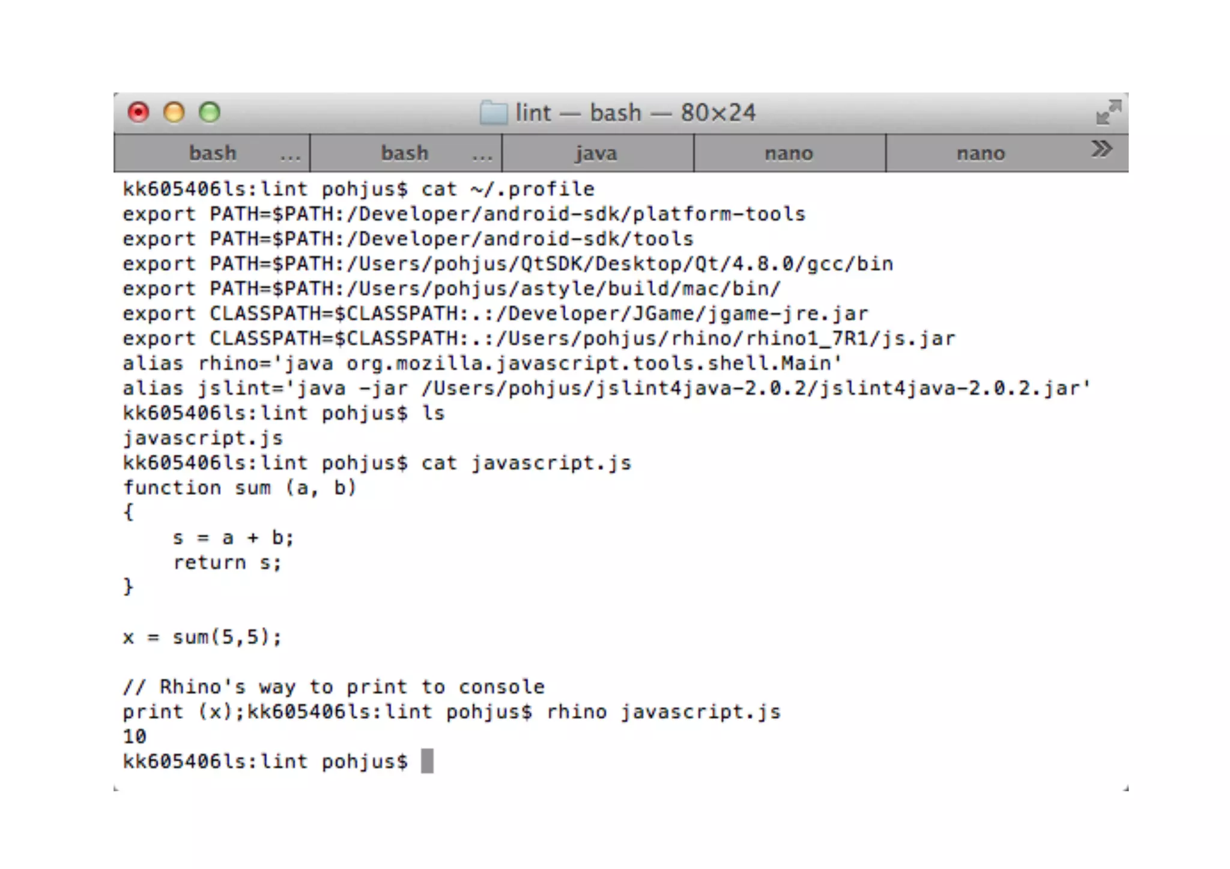
Task: Expand the tab overflow double-chevron
Action: [x=1101, y=149]
